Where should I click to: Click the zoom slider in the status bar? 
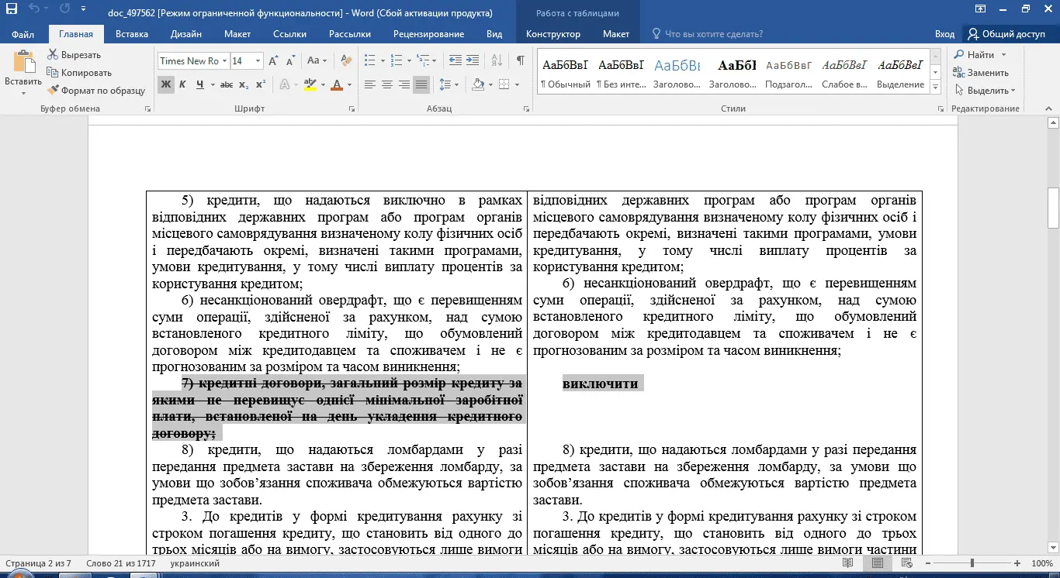(x=972, y=563)
